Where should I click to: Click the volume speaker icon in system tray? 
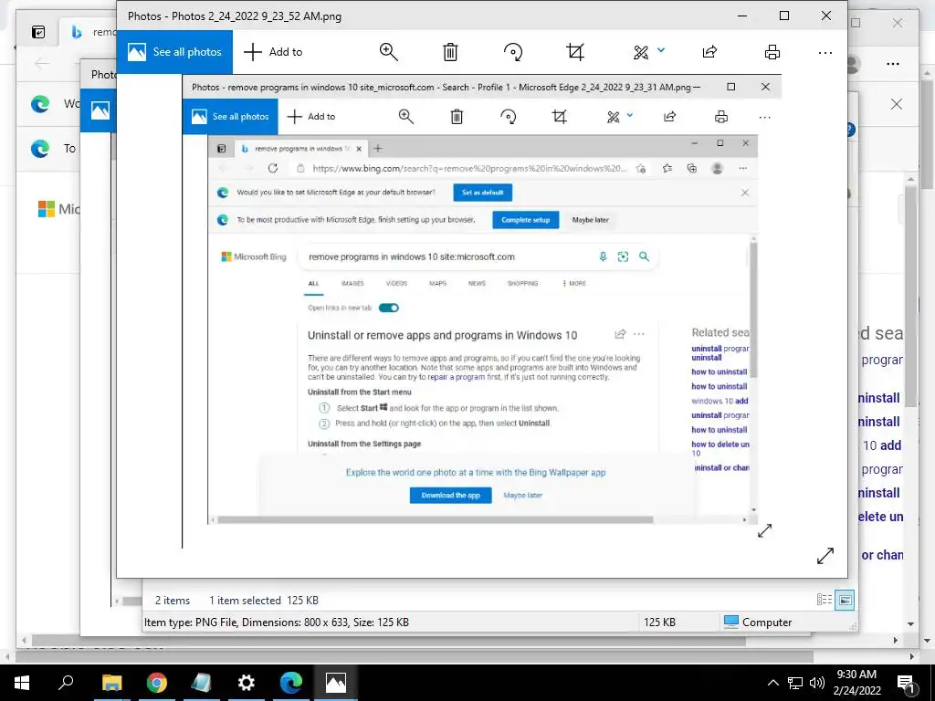tap(817, 683)
